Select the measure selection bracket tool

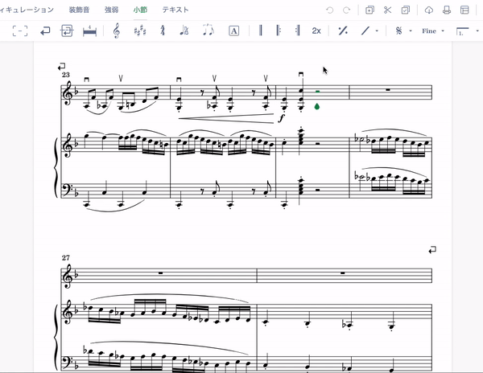tap(20, 31)
